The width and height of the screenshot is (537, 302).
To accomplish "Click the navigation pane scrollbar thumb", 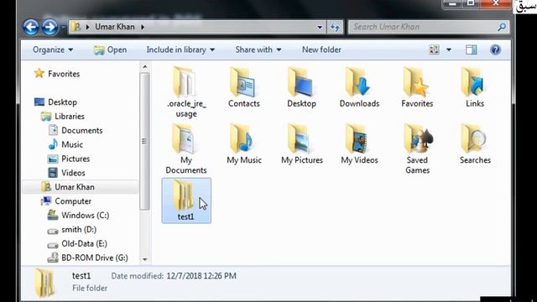I will [x=144, y=141].
